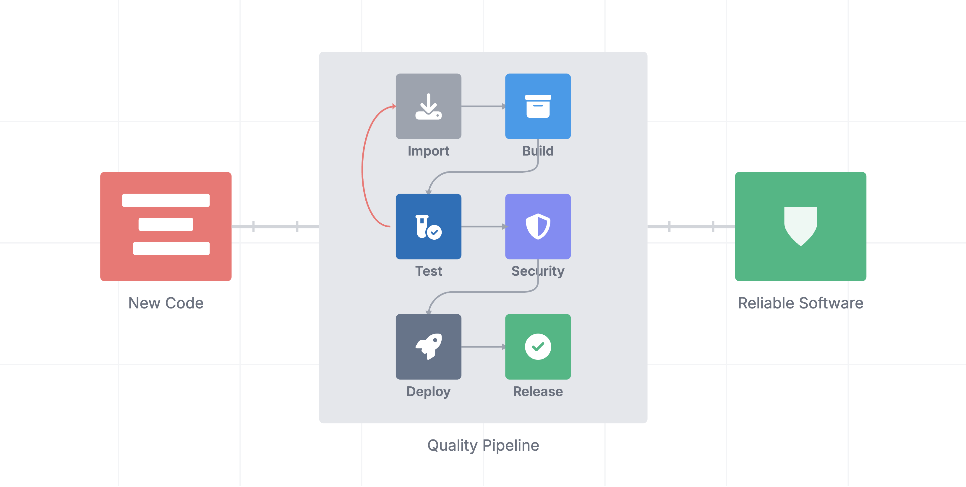Click the Release label text
The height and width of the screenshot is (487, 966).
coord(538,392)
